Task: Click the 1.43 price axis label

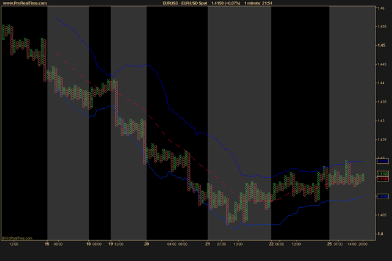Action: pos(381,121)
